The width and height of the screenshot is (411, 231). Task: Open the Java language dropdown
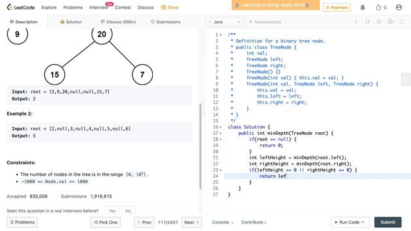click(x=225, y=22)
